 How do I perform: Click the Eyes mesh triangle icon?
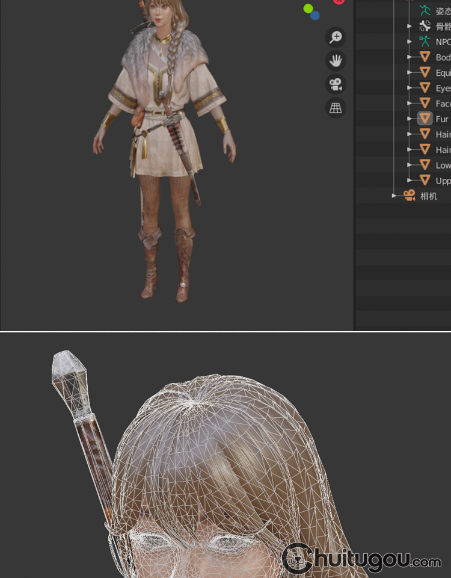[425, 88]
